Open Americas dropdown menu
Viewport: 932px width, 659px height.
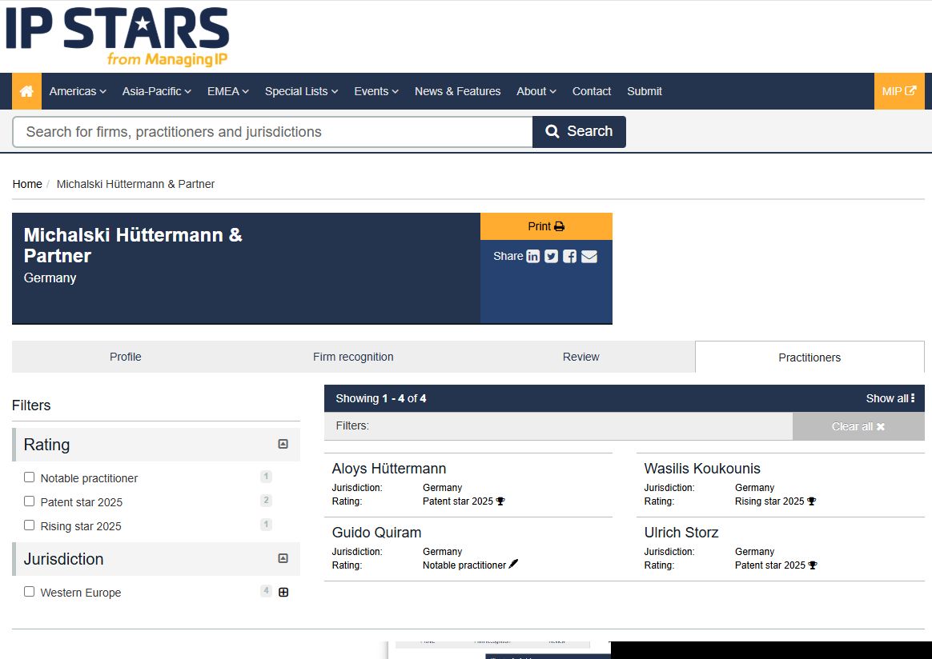[x=78, y=91]
